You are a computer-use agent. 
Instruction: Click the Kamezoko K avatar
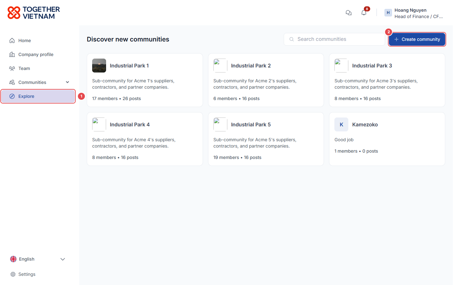[x=341, y=124]
